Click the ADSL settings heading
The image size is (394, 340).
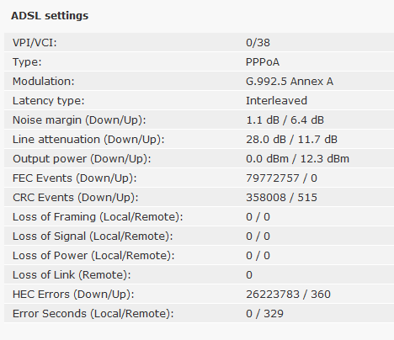click(50, 16)
